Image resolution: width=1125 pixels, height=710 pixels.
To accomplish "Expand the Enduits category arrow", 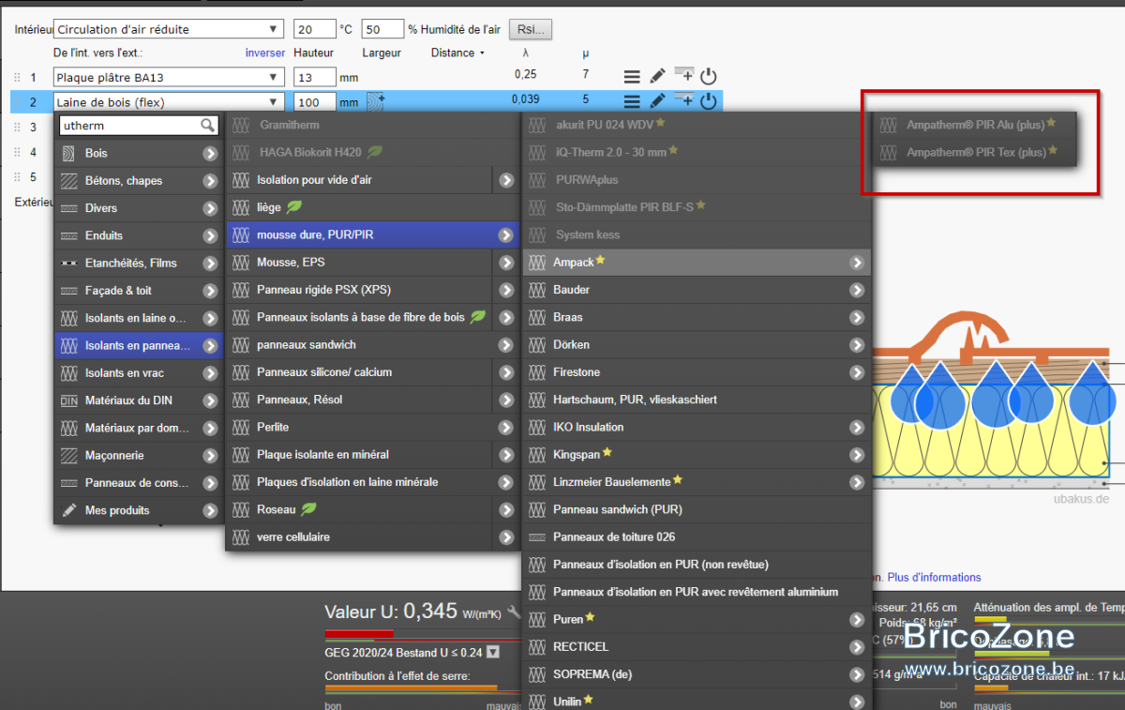I will click(x=210, y=236).
